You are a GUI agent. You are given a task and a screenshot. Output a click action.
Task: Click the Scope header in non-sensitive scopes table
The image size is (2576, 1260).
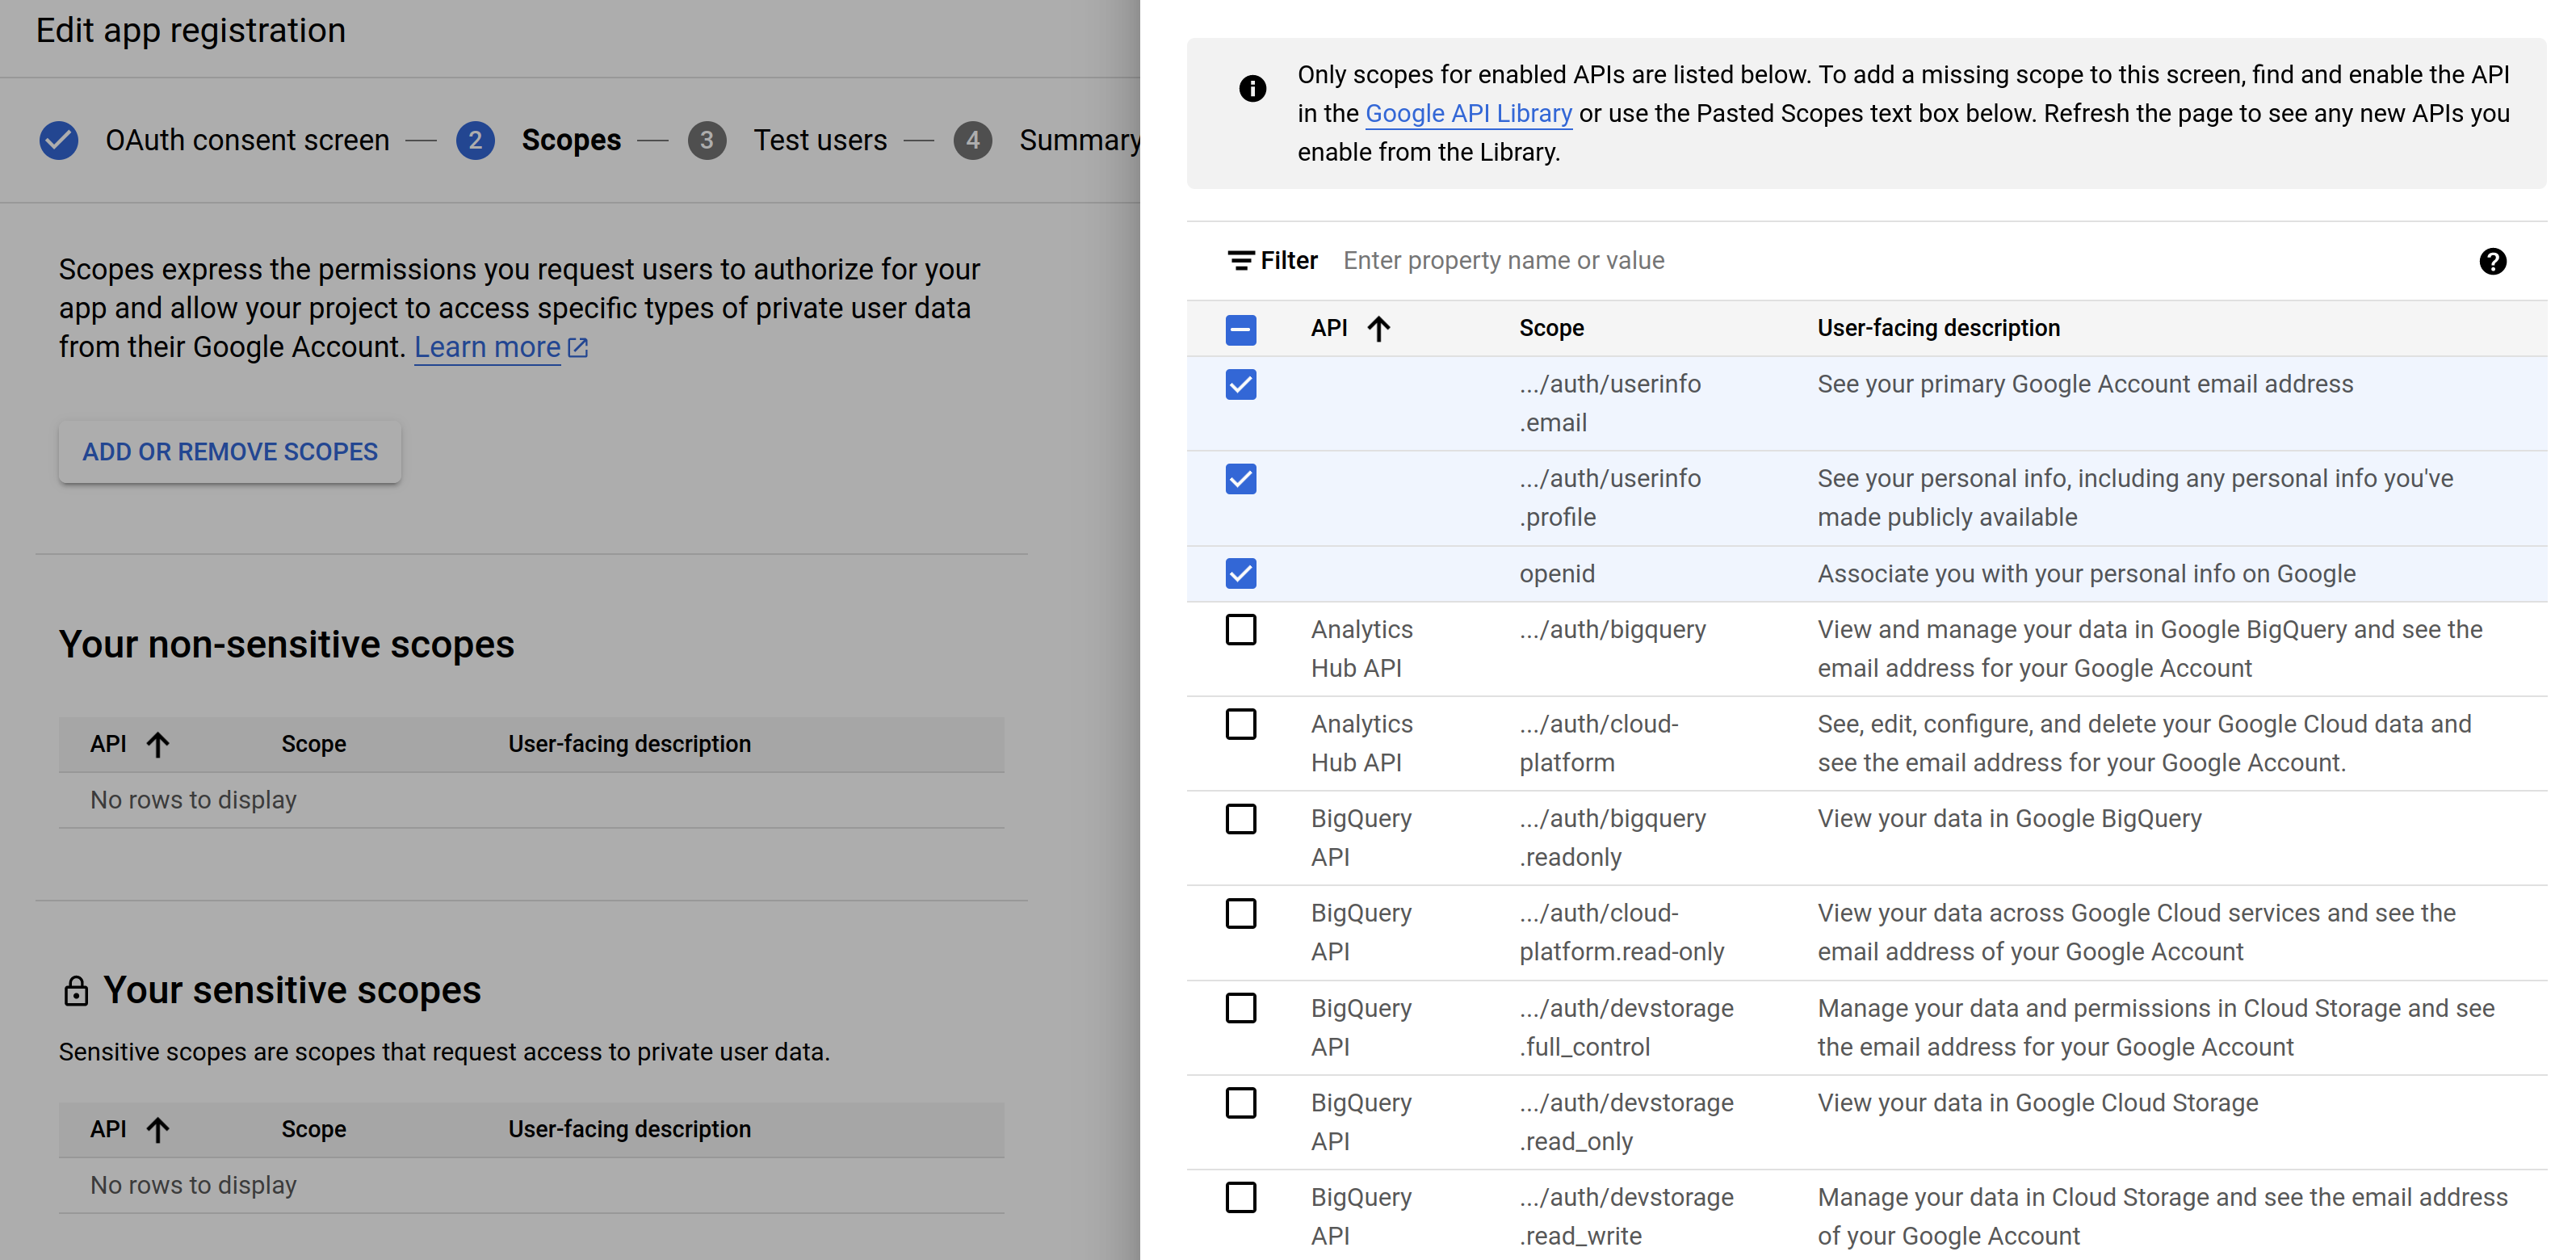313,744
